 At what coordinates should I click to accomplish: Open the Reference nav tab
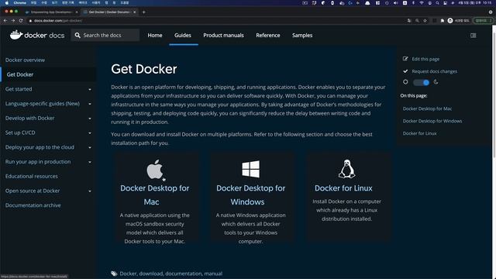[x=268, y=35]
